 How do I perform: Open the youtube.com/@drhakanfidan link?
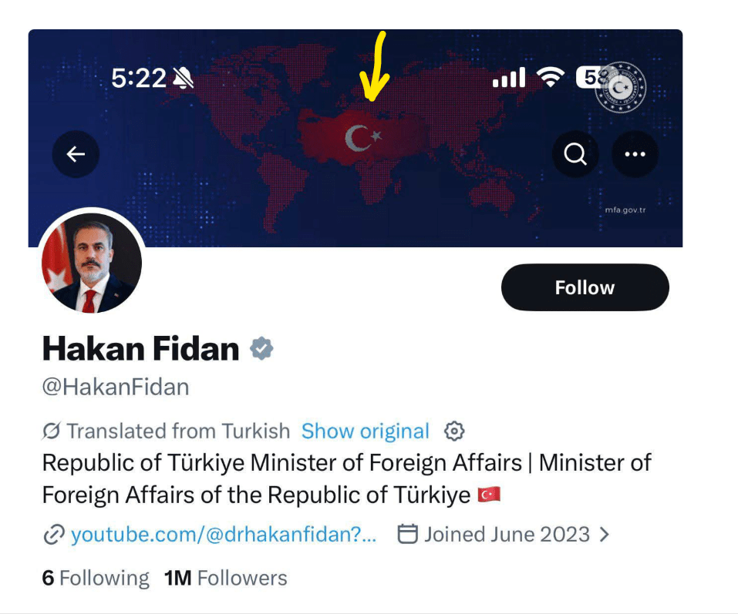click(x=224, y=535)
